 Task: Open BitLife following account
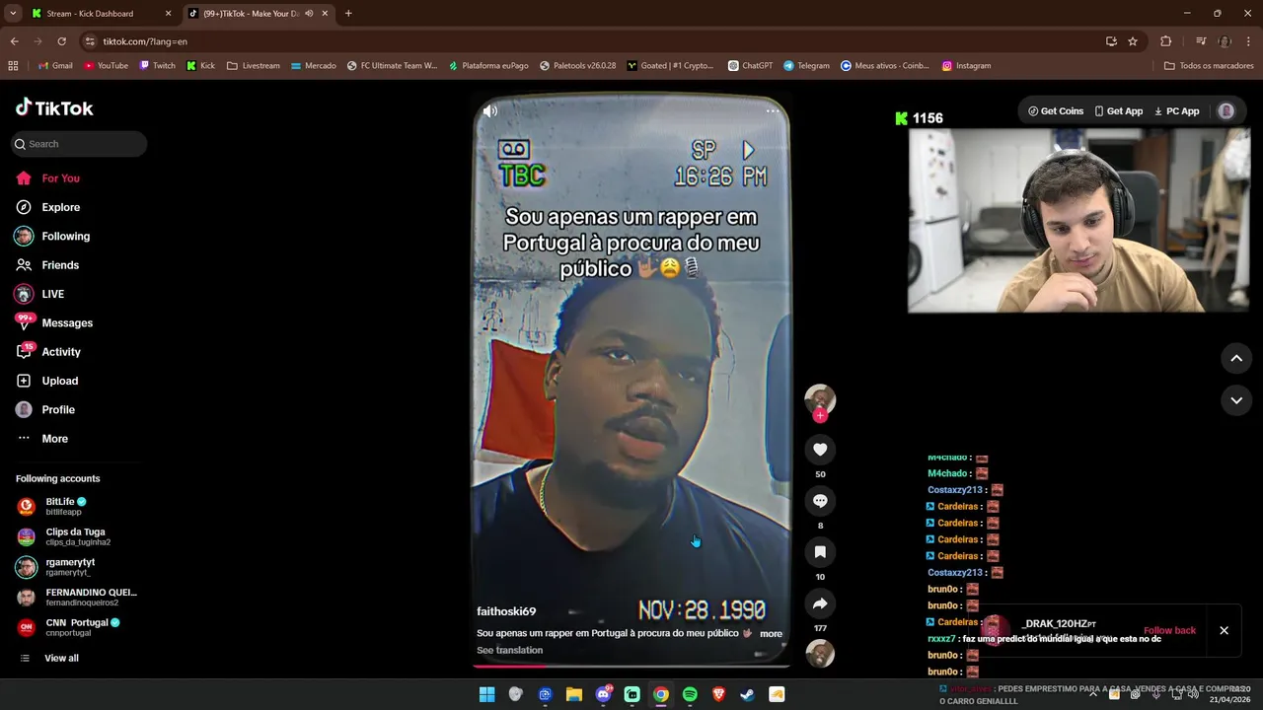pos(79,507)
